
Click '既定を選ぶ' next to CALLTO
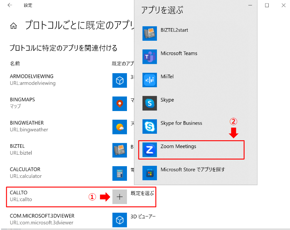click(x=142, y=193)
